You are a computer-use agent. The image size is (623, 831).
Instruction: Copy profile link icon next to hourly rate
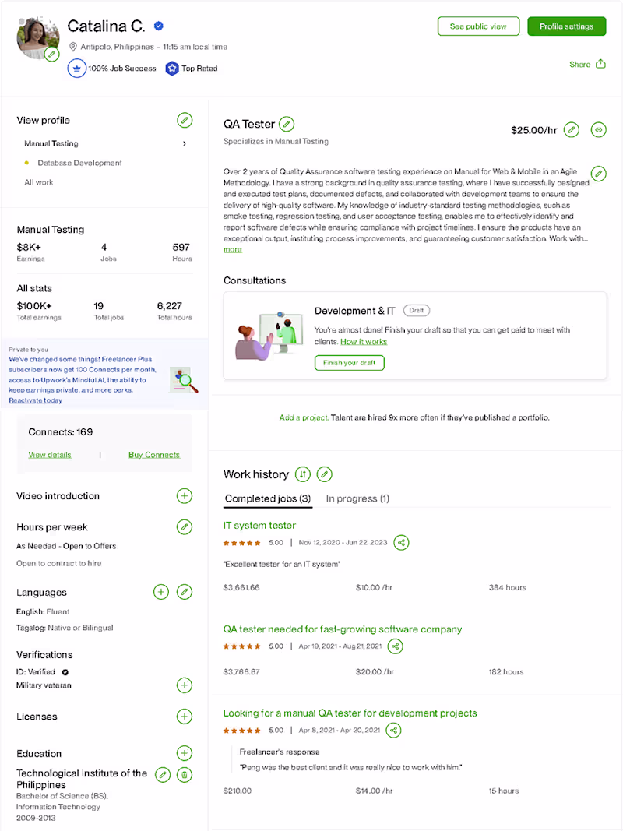598,130
